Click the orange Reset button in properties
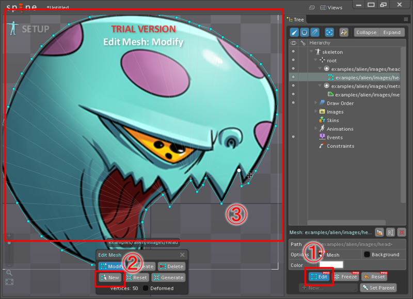 tap(374, 277)
